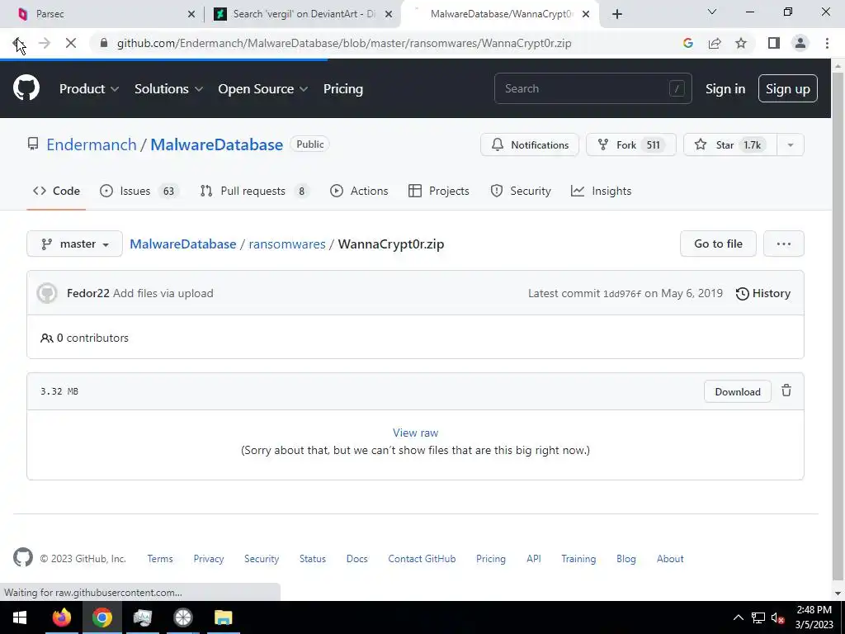This screenshot has height=634, width=845.
Task: Click the GitHub logo in header
Action: 26,88
